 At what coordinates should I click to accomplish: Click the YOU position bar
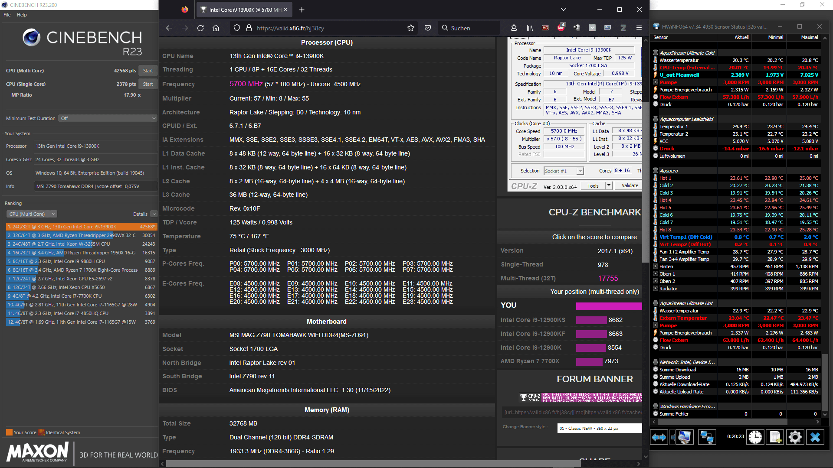coord(609,306)
